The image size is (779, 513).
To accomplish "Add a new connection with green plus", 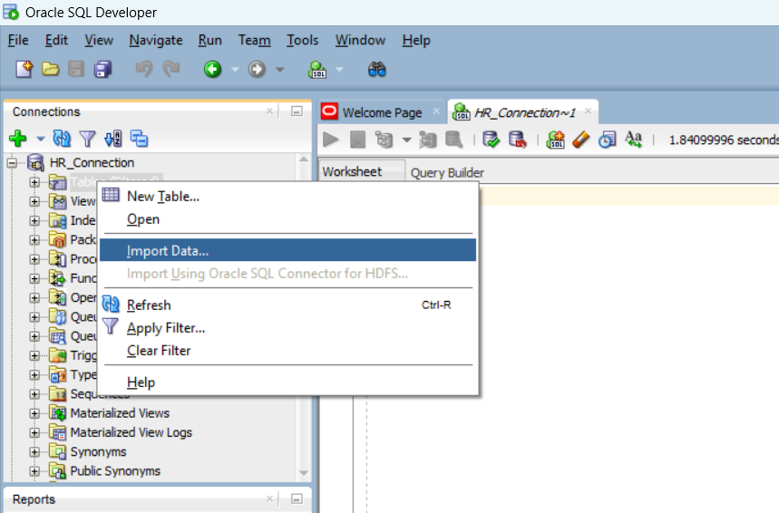I will (x=18, y=139).
